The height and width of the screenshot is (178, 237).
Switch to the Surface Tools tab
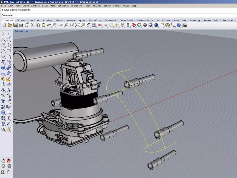point(145,20)
